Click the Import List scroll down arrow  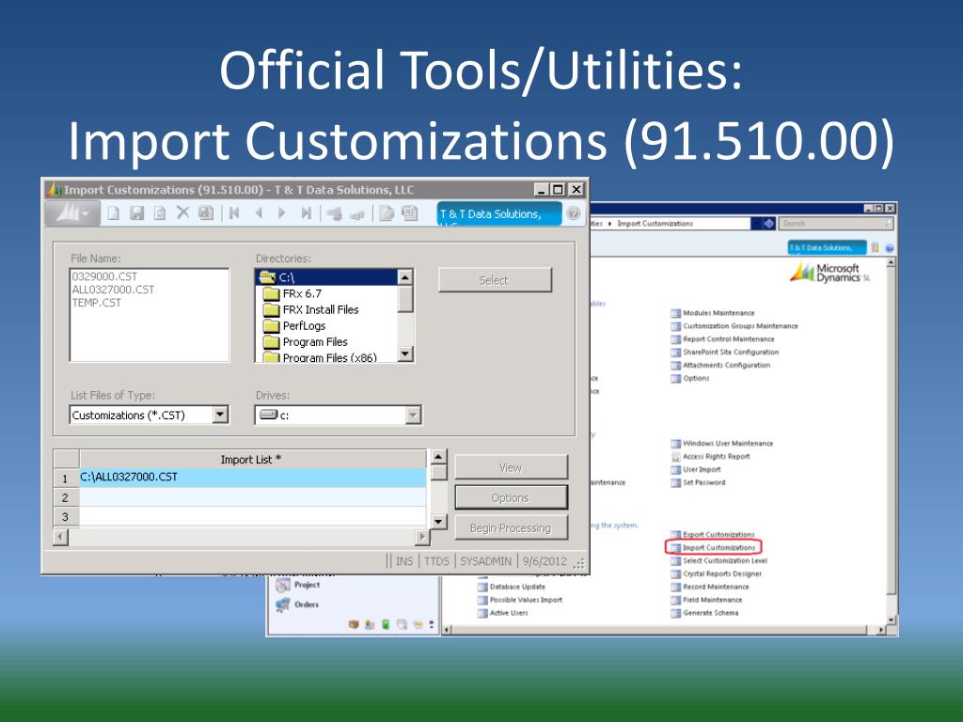tap(438, 521)
